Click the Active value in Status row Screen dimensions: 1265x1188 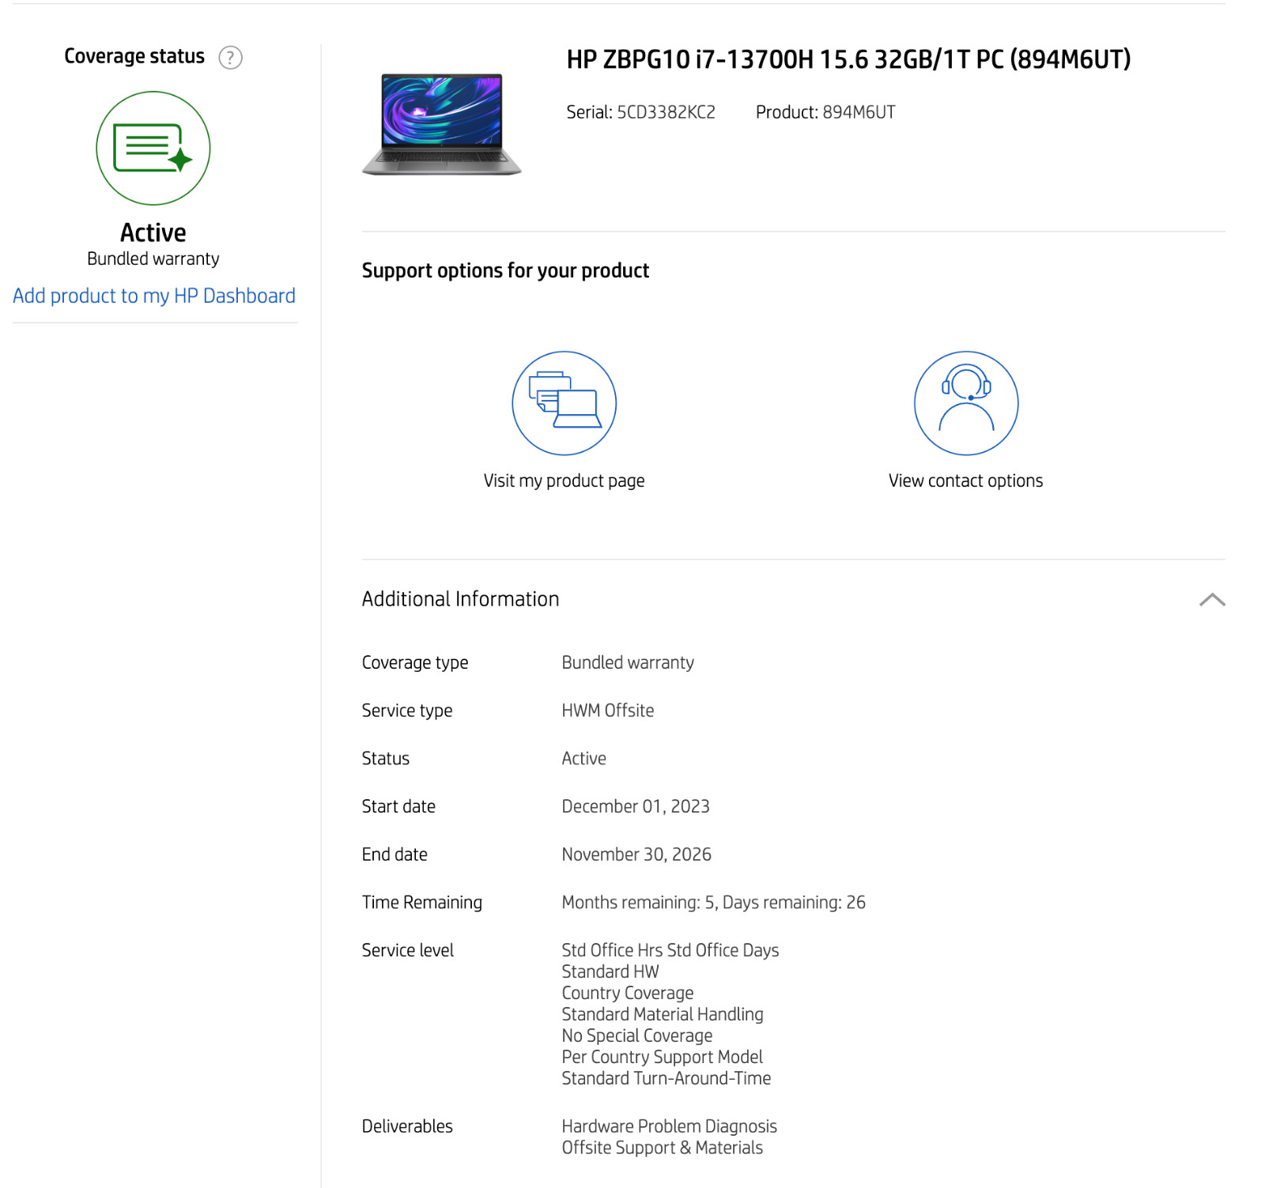coord(583,759)
